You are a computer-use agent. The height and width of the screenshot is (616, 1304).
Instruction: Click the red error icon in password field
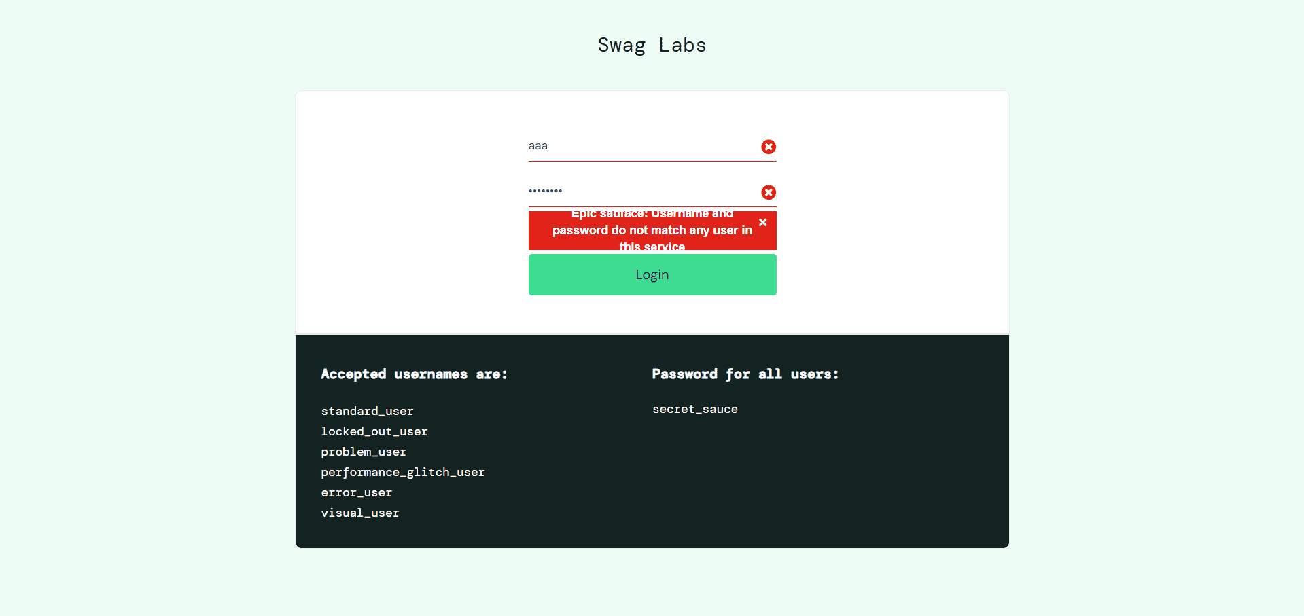click(x=769, y=192)
